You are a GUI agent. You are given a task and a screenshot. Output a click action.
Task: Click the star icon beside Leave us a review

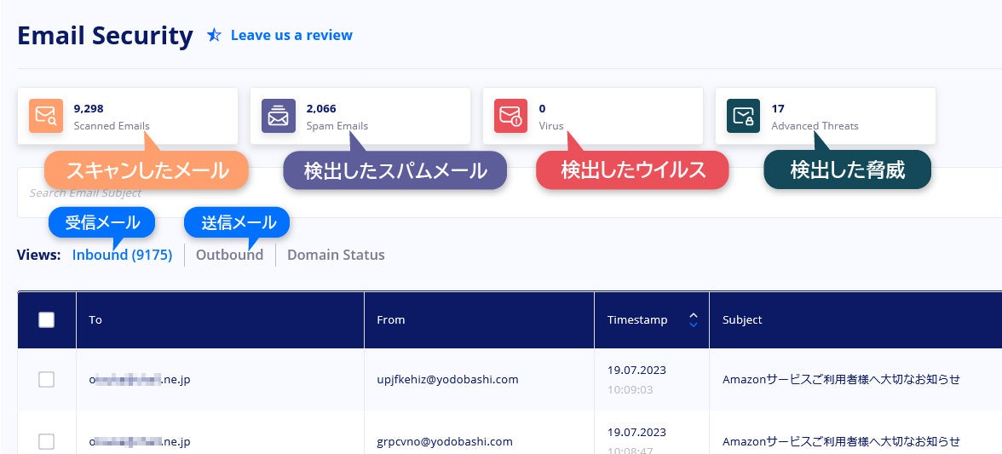[214, 35]
